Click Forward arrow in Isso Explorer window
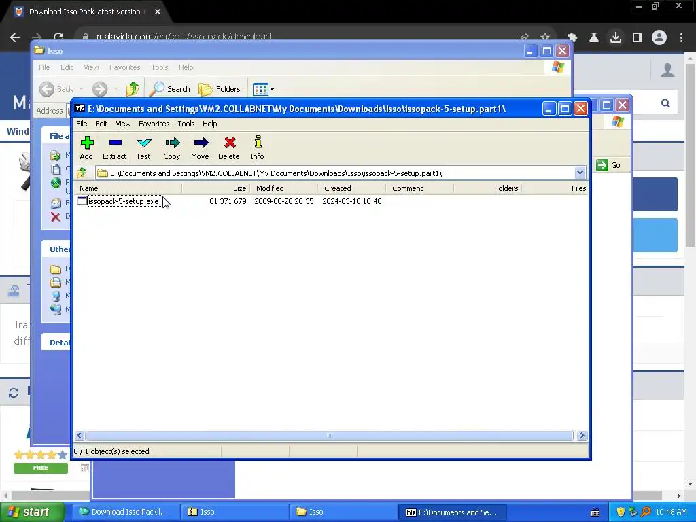 pyautogui.click(x=100, y=89)
